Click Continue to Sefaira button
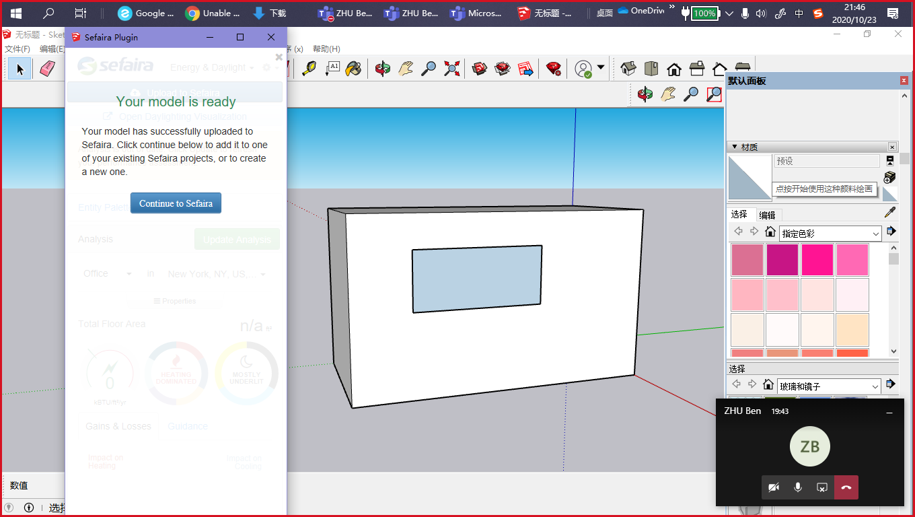Viewport: 915px width, 517px height. (x=176, y=203)
